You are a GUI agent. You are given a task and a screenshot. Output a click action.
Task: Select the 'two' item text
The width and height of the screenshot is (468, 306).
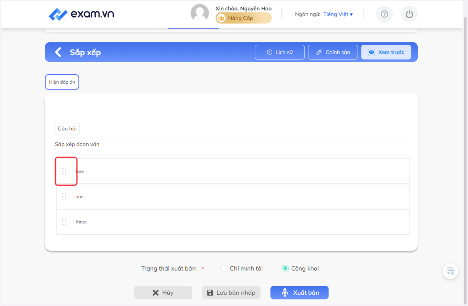pyautogui.click(x=80, y=171)
